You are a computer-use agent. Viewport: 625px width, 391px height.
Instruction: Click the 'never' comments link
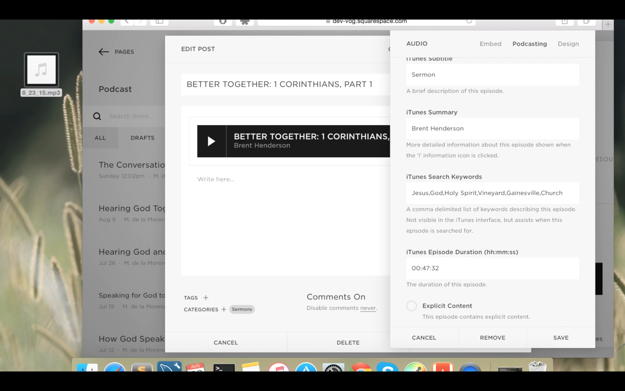(x=368, y=308)
